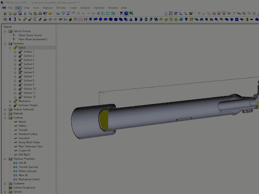
Task: Select the Transmit Specular raytrace property
Action: 28,167
